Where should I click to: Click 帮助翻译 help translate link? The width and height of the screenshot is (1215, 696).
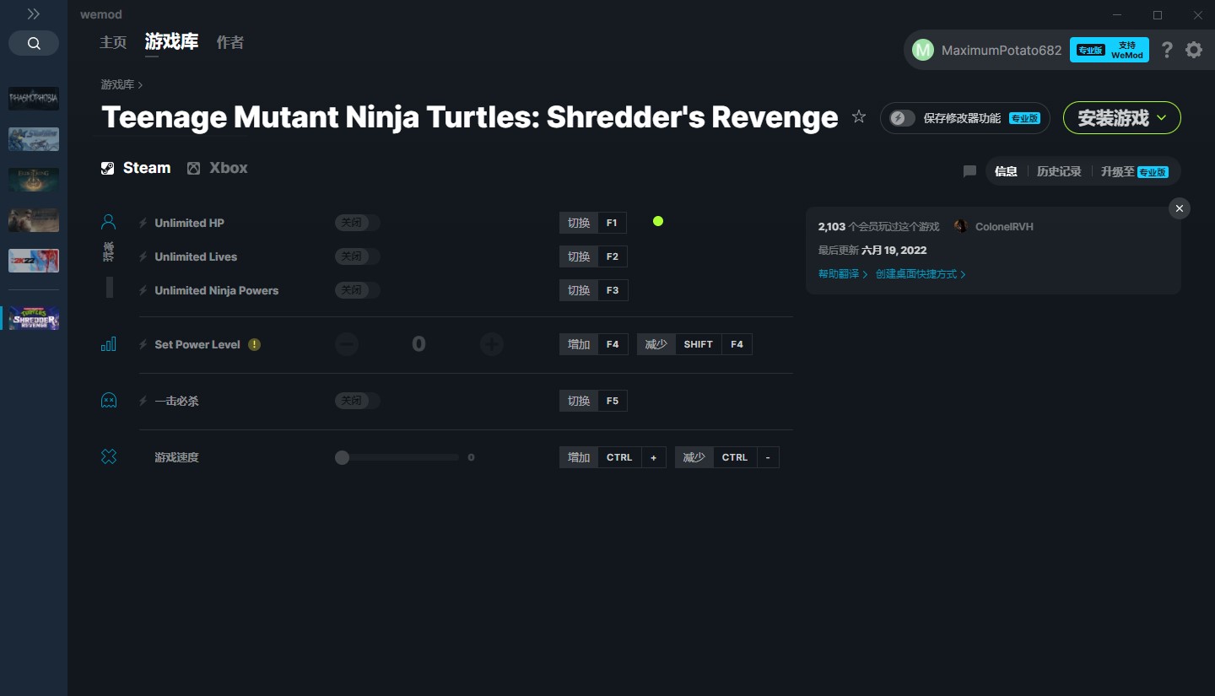pos(843,274)
